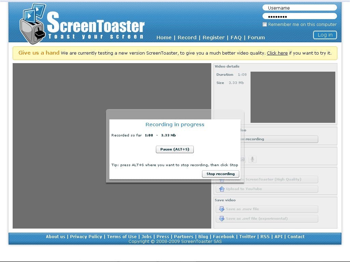Click Pause (ALT+S) button
This screenshot has width=350, height=262.
[175, 149]
